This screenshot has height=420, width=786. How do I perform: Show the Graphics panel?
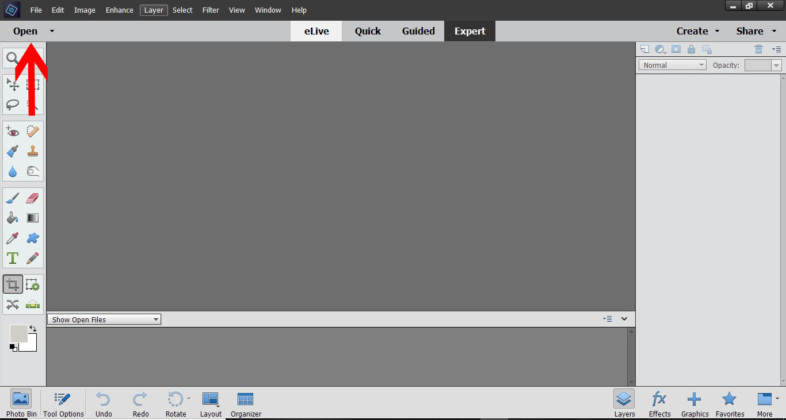695,403
